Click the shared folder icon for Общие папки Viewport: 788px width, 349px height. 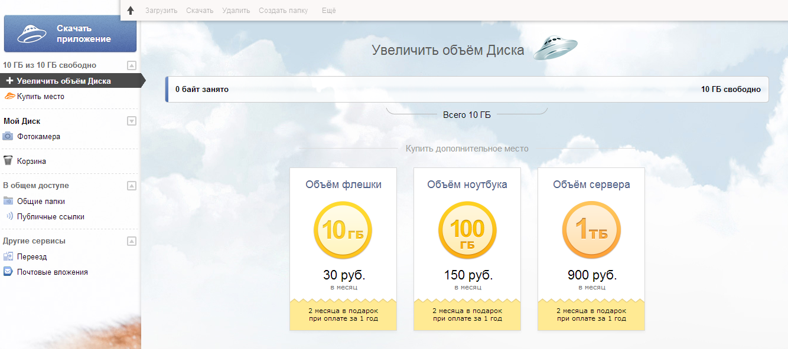click(x=8, y=201)
